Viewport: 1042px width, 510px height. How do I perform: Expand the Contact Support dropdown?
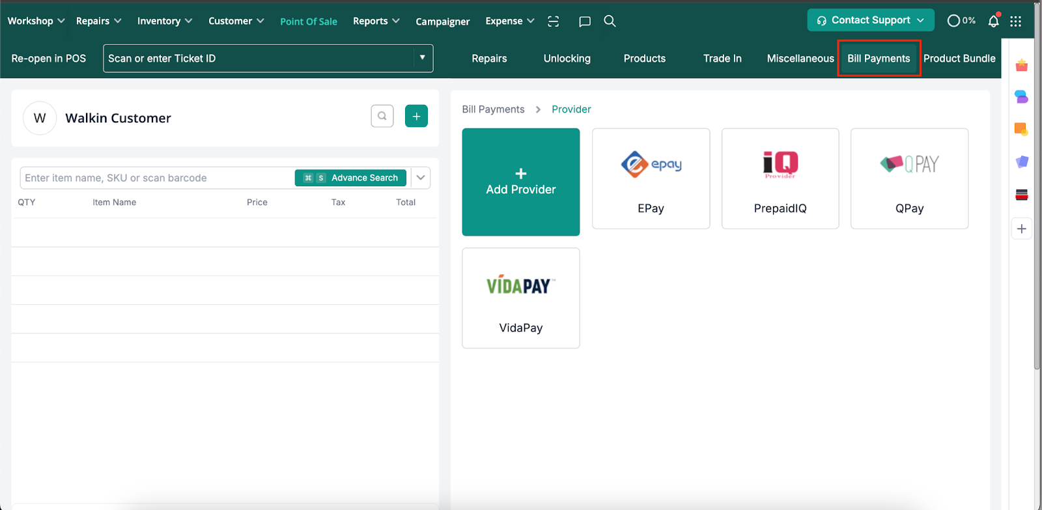pos(871,20)
